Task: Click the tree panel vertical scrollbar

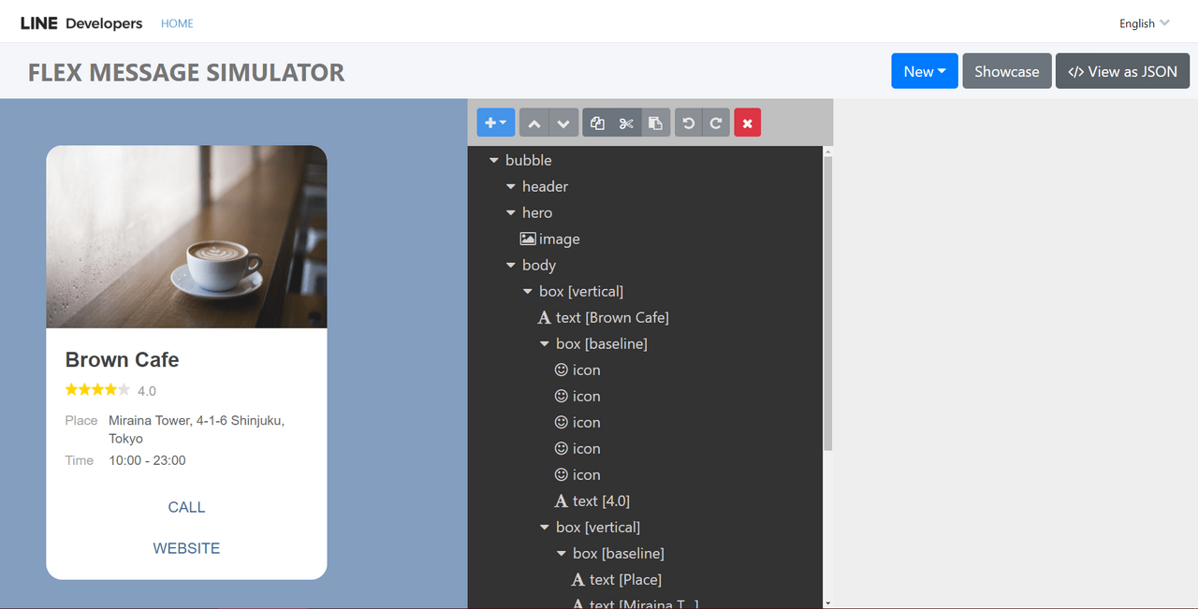Action: 828,303
